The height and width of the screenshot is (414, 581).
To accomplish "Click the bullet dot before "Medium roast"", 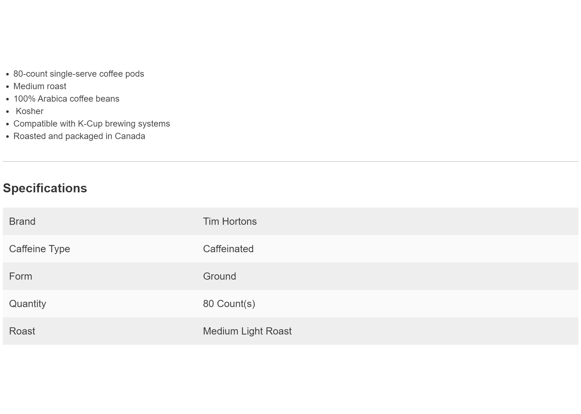I will coord(8,87).
